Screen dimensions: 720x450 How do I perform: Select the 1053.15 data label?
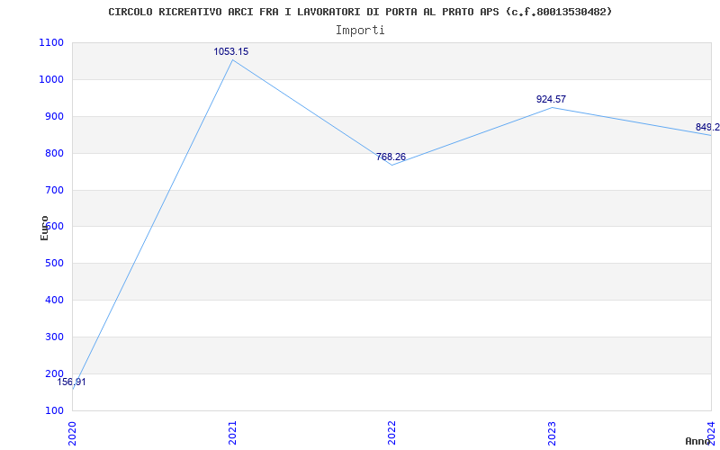coord(231,51)
